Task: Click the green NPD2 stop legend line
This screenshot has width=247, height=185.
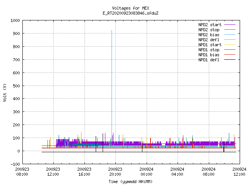Action: (230, 30)
